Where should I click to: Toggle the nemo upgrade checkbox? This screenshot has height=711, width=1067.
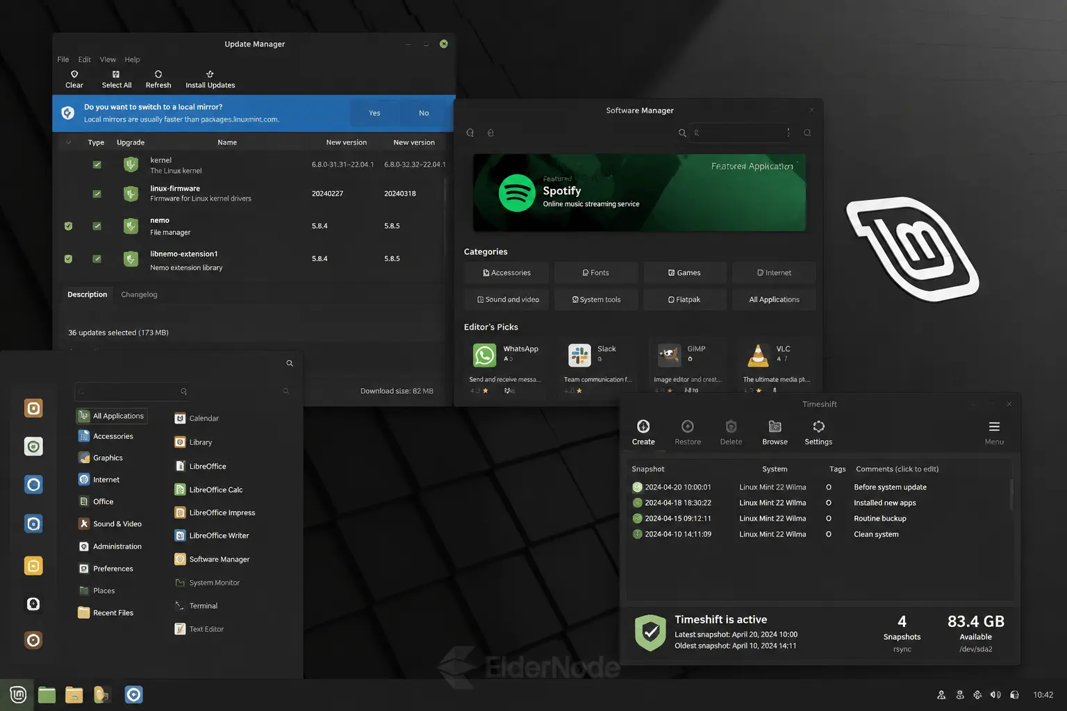97,226
